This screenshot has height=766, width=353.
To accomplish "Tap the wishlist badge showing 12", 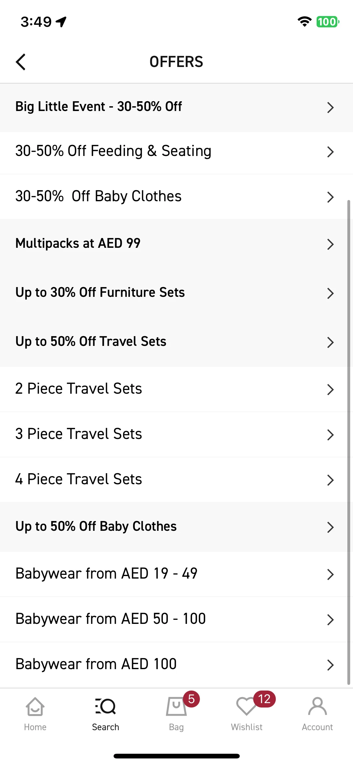I will (264, 699).
